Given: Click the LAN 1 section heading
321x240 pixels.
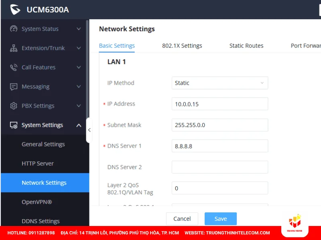Looking at the screenshot, I should pyautogui.click(x=116, y=62).
